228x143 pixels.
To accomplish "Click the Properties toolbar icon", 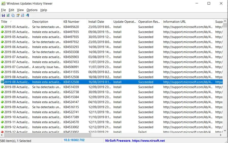I will click(18, 15).
